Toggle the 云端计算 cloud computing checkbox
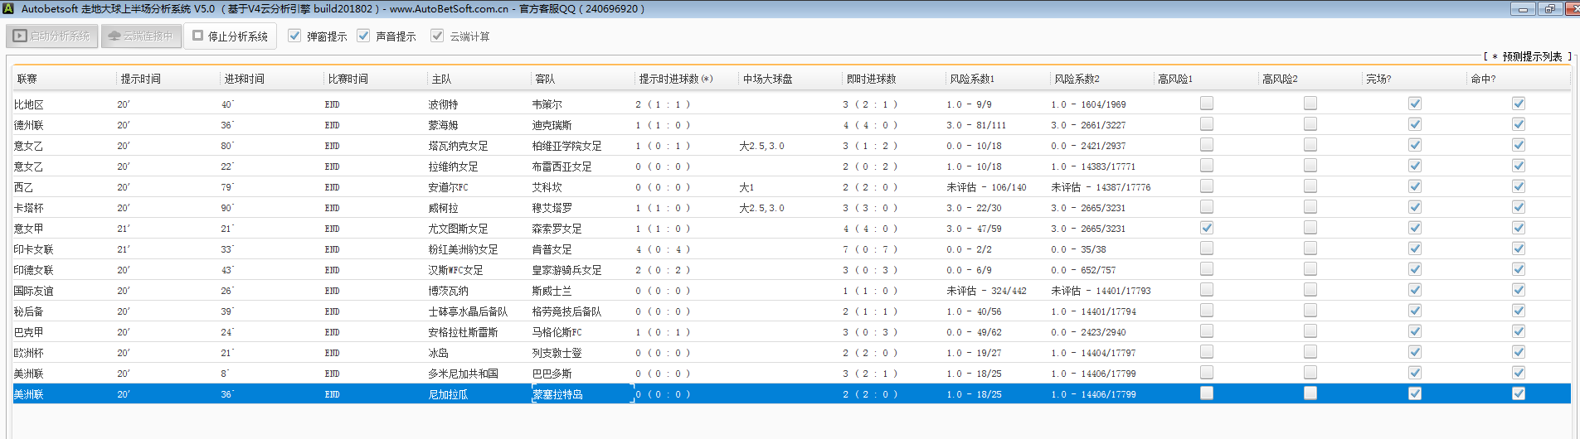Screen dimensions: 1580x439 click(x=437, y=36)
